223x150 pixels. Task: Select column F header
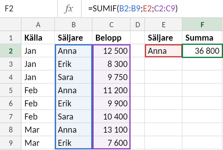click(x=202, y=25)
